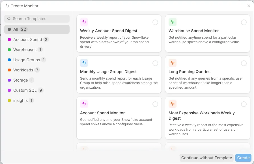The image size is (254, 164).
Task: Click the purple Storage color dot
Action: tap(9, 80)
